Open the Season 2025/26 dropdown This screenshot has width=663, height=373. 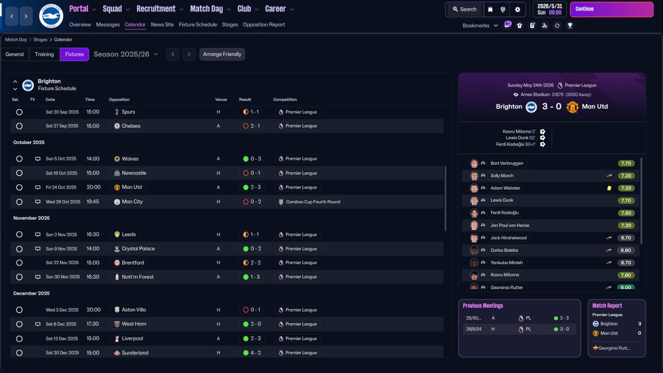point(126,54)
